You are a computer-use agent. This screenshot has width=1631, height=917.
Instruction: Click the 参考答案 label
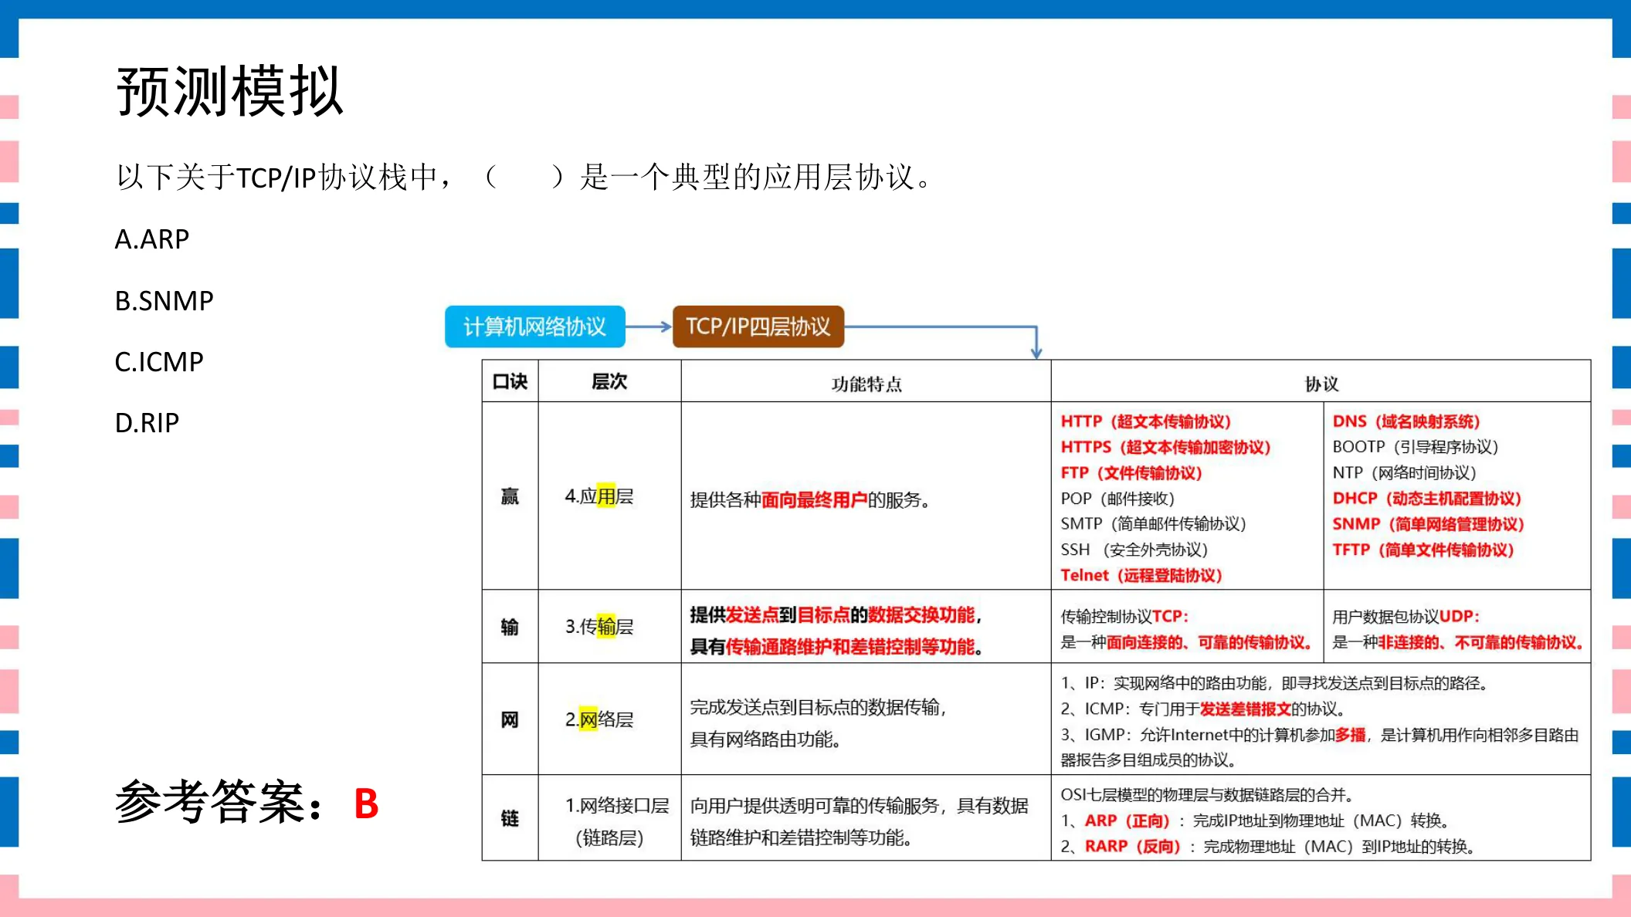coord(219,802)
